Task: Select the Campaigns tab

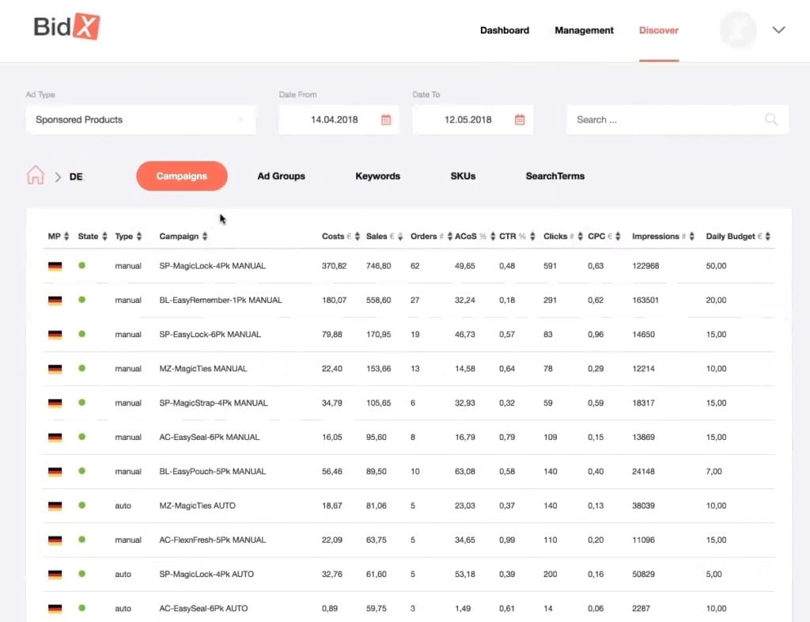Action: coord(182,176)
